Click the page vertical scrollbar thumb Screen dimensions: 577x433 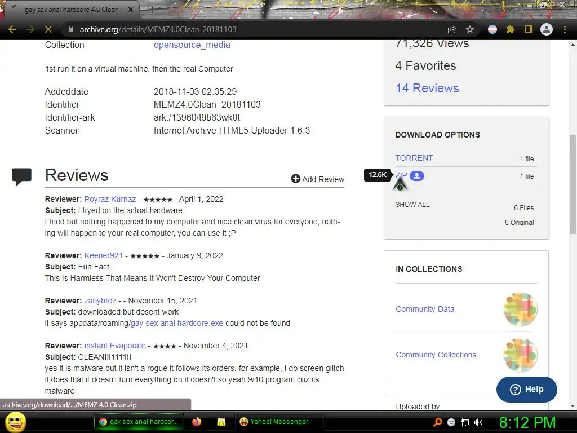[x=572, y=184]
